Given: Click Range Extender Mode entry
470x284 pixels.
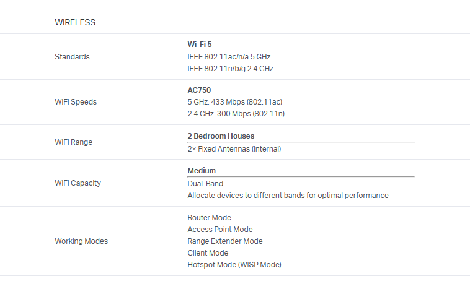Looking at the screenshot, I should click(x=224, y=241).
